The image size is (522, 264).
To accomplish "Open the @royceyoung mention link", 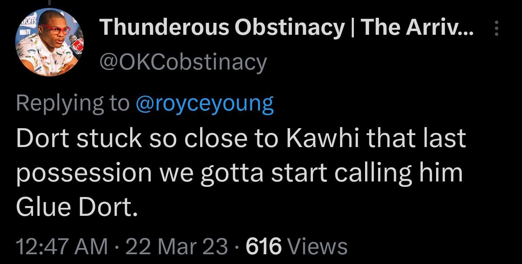I will tap(204, 103).
